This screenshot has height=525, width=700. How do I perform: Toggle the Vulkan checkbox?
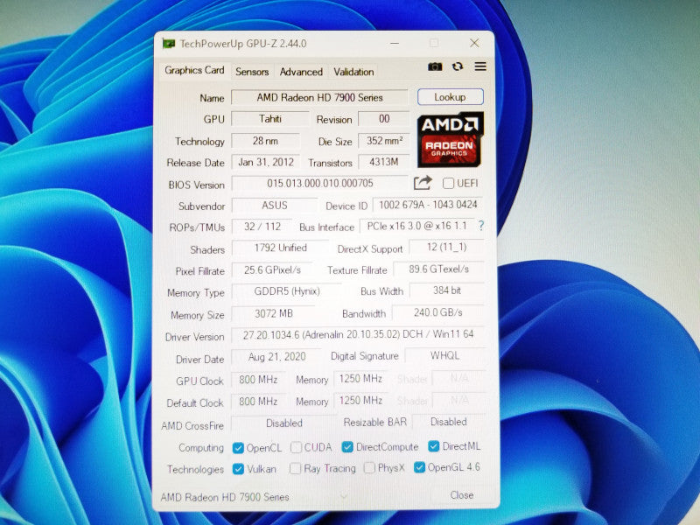pyautogui.click(x=238, y=469)
